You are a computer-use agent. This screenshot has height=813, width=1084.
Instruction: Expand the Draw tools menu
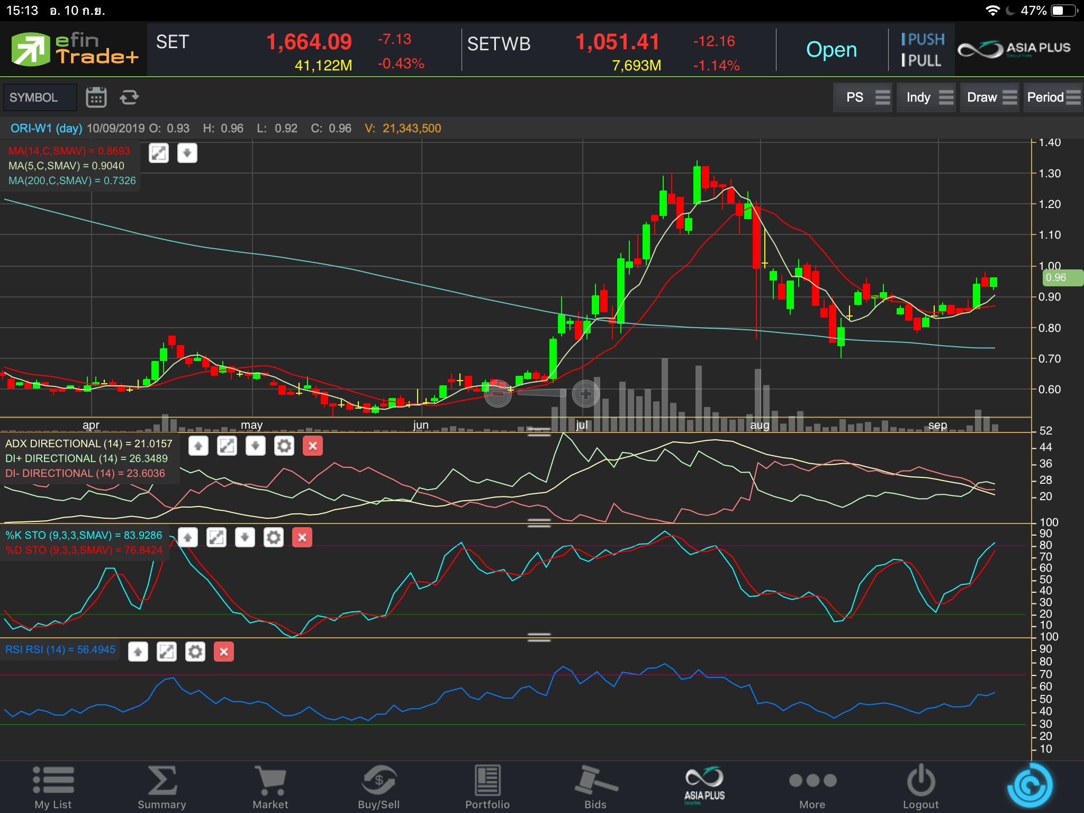[991, 97]
